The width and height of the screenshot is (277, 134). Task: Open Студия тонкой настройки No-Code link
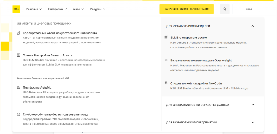tap(196, 83)
